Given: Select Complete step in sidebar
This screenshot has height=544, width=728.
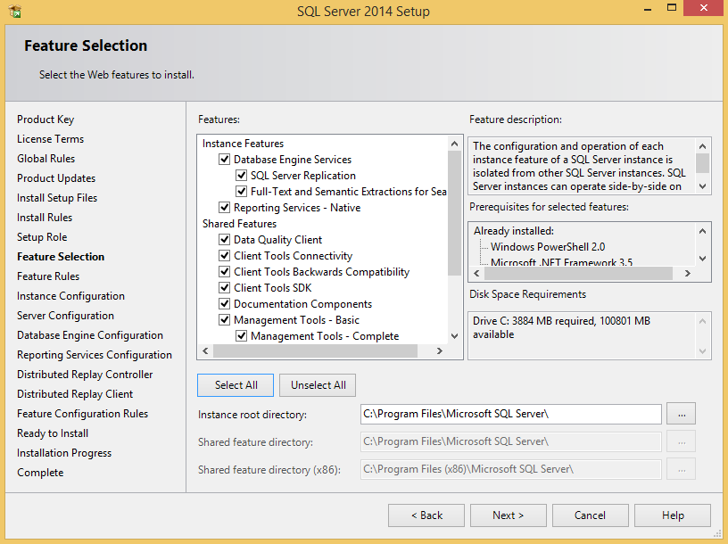Looking at the screenshot, I should click(40, 473).
